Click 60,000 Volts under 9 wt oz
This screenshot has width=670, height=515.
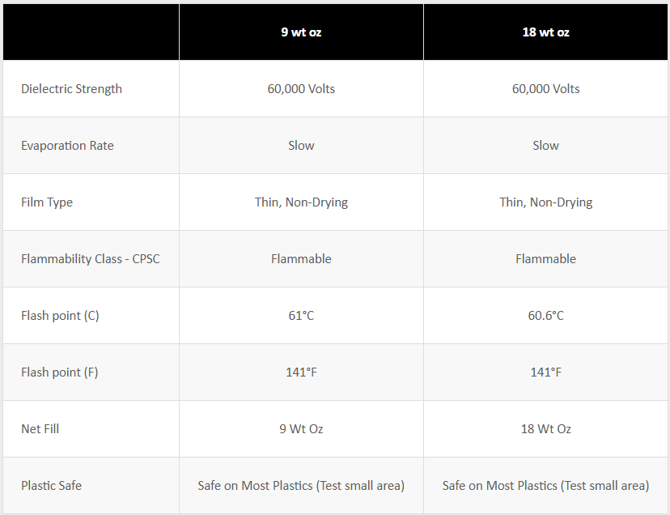(x=301, y=89)
